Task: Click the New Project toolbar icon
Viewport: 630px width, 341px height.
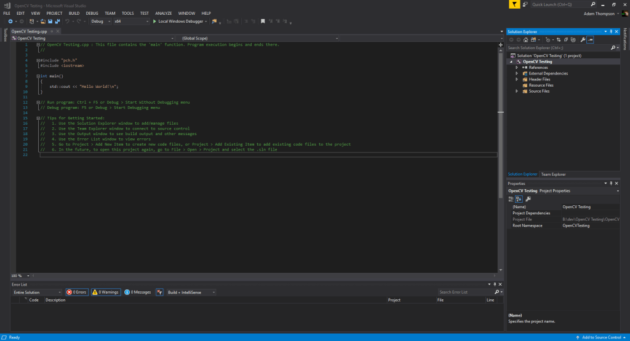Action: [32, 22]
